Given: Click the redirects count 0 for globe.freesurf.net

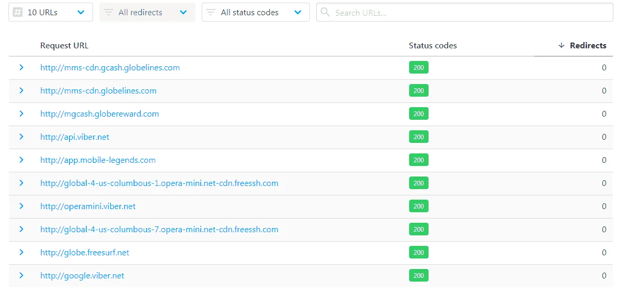Looking at the screenshot, I should click(x=604, y=253).
